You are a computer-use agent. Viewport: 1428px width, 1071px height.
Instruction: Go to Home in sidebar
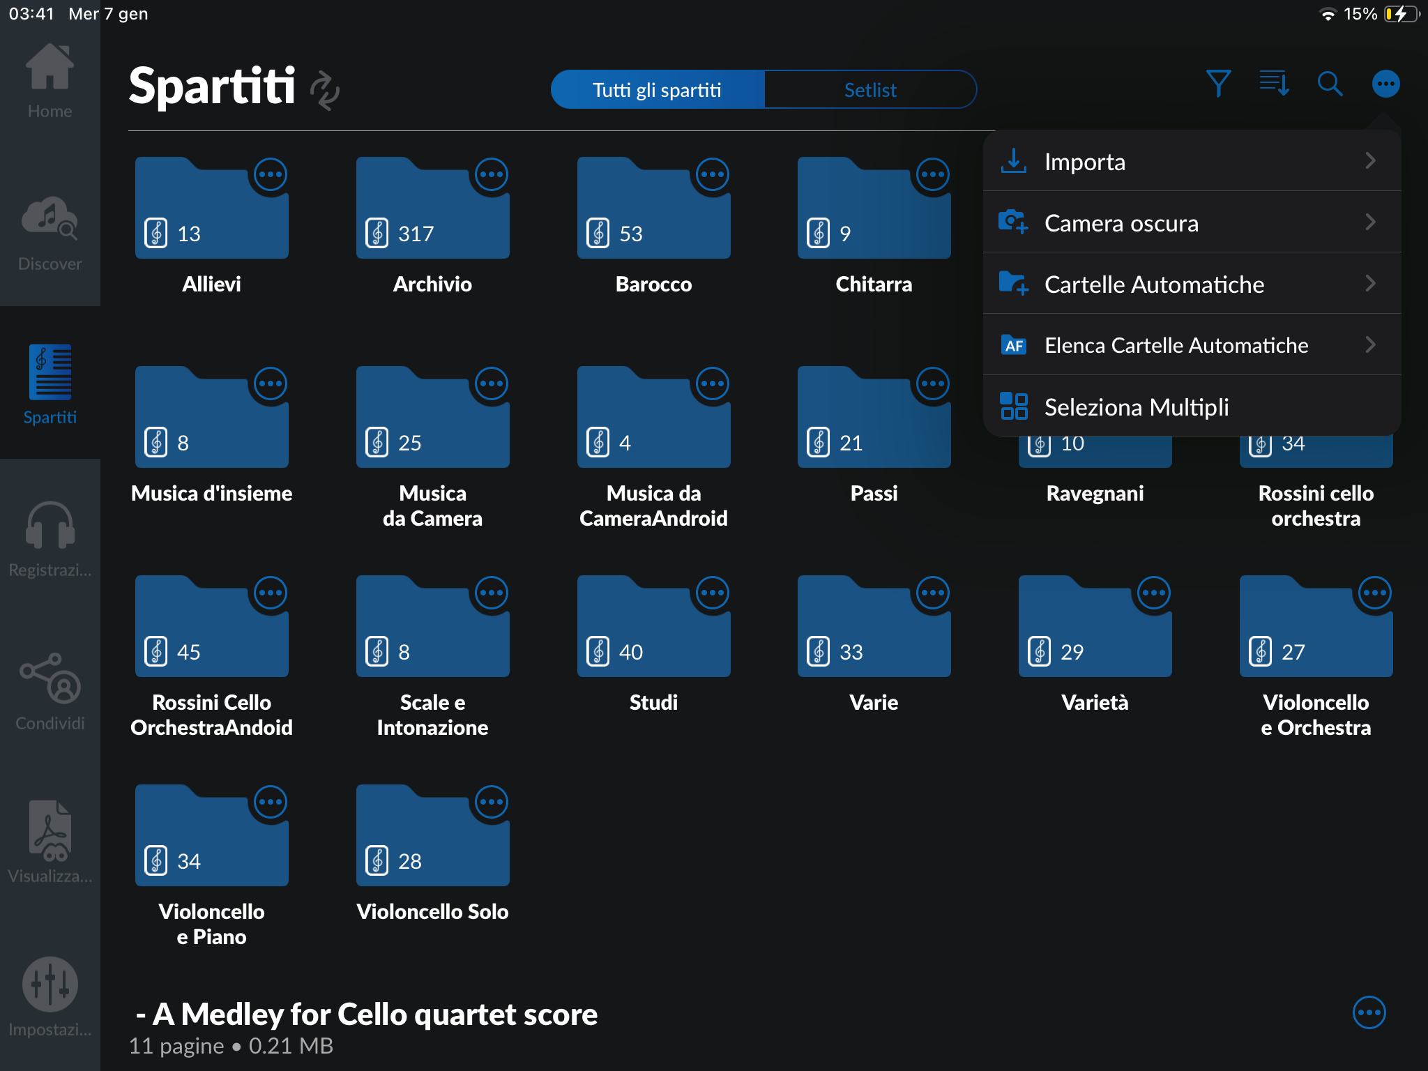click(50, 80)
